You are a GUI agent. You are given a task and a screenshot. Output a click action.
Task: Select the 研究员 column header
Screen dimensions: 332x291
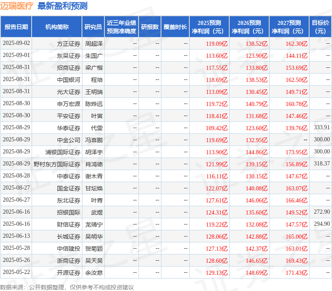tap(93, 27)
